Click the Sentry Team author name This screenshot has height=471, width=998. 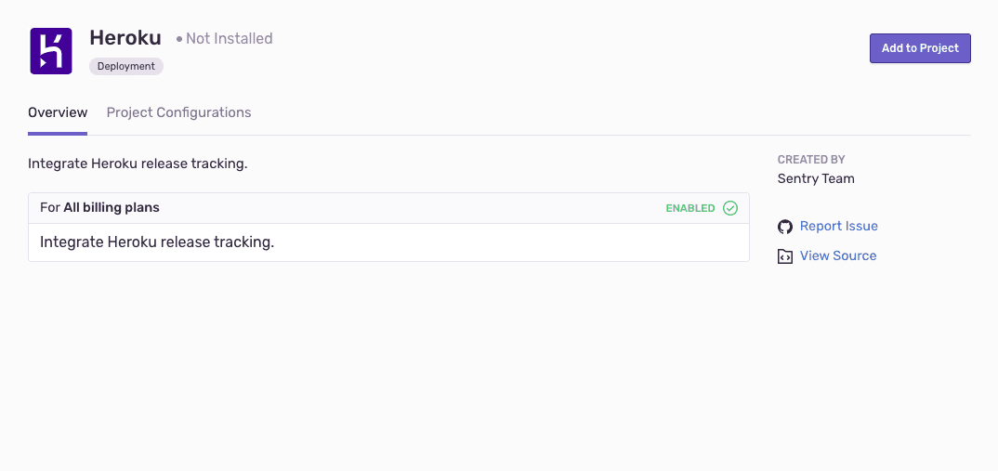click(x=816, y=178)
